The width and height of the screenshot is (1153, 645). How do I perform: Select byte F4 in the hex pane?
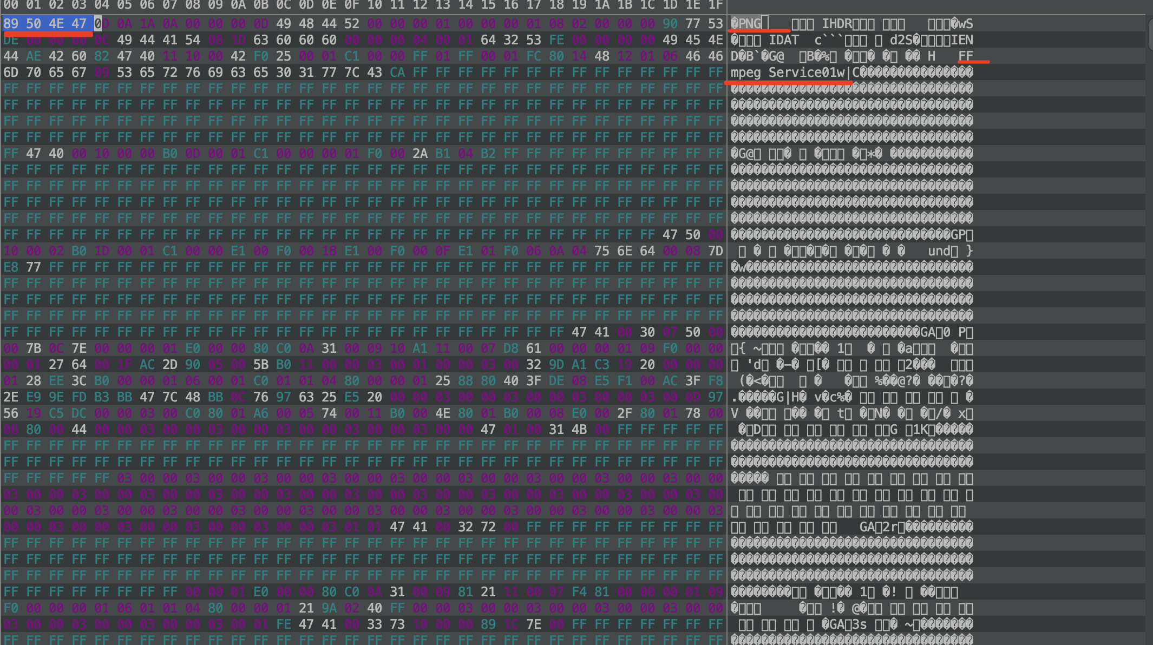click(579, 592)
